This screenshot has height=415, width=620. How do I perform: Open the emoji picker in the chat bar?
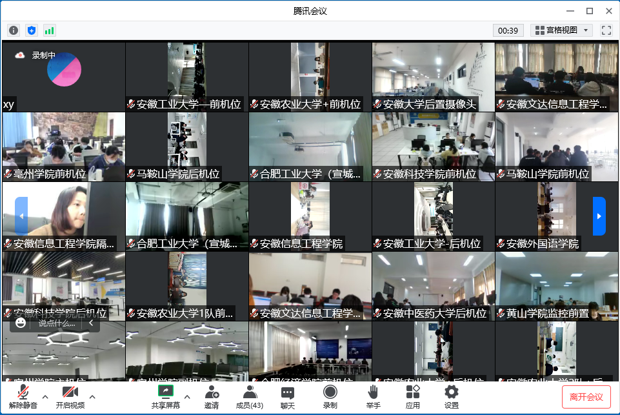(21, 323)
